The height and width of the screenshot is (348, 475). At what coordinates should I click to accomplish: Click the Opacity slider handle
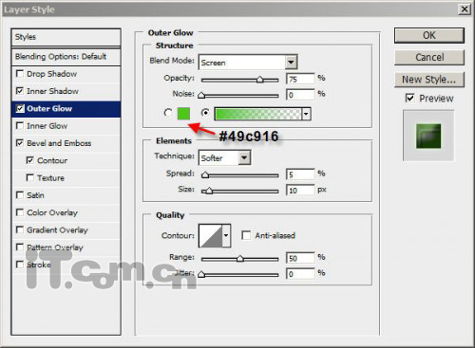[260, 79]
